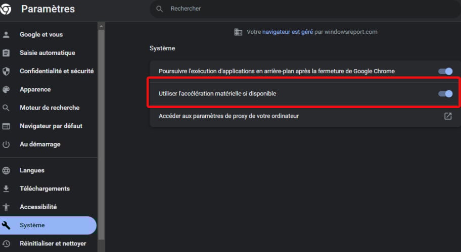The width and height of the screenshot is (461, 252).
Task: Click the power icon for Au démarrage
Action: (x=6, y=144)
